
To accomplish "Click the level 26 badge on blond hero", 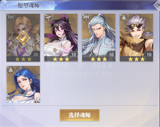I will pos(36,55).
